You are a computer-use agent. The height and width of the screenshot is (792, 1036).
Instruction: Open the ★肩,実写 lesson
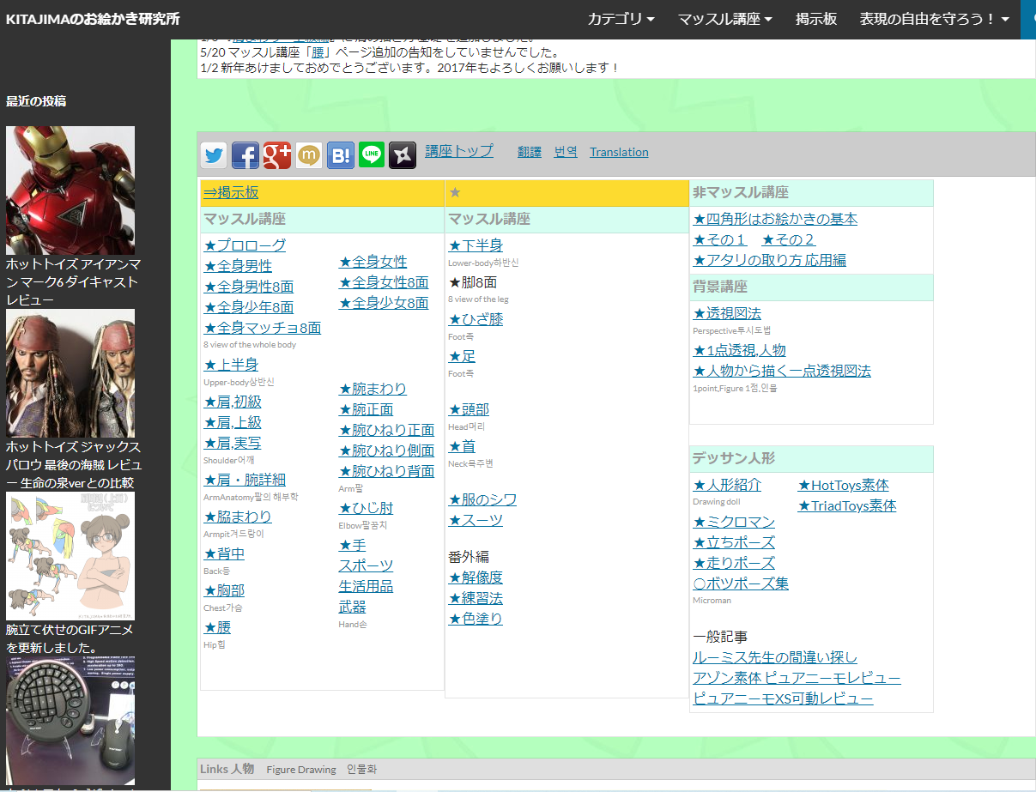click(233, 443)
